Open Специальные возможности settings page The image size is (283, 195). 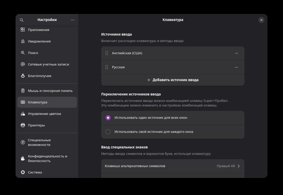pyautogui.click(x=39, y=142)
